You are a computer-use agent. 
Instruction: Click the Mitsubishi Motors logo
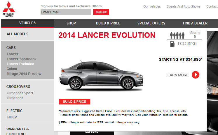tap(9, 9)
